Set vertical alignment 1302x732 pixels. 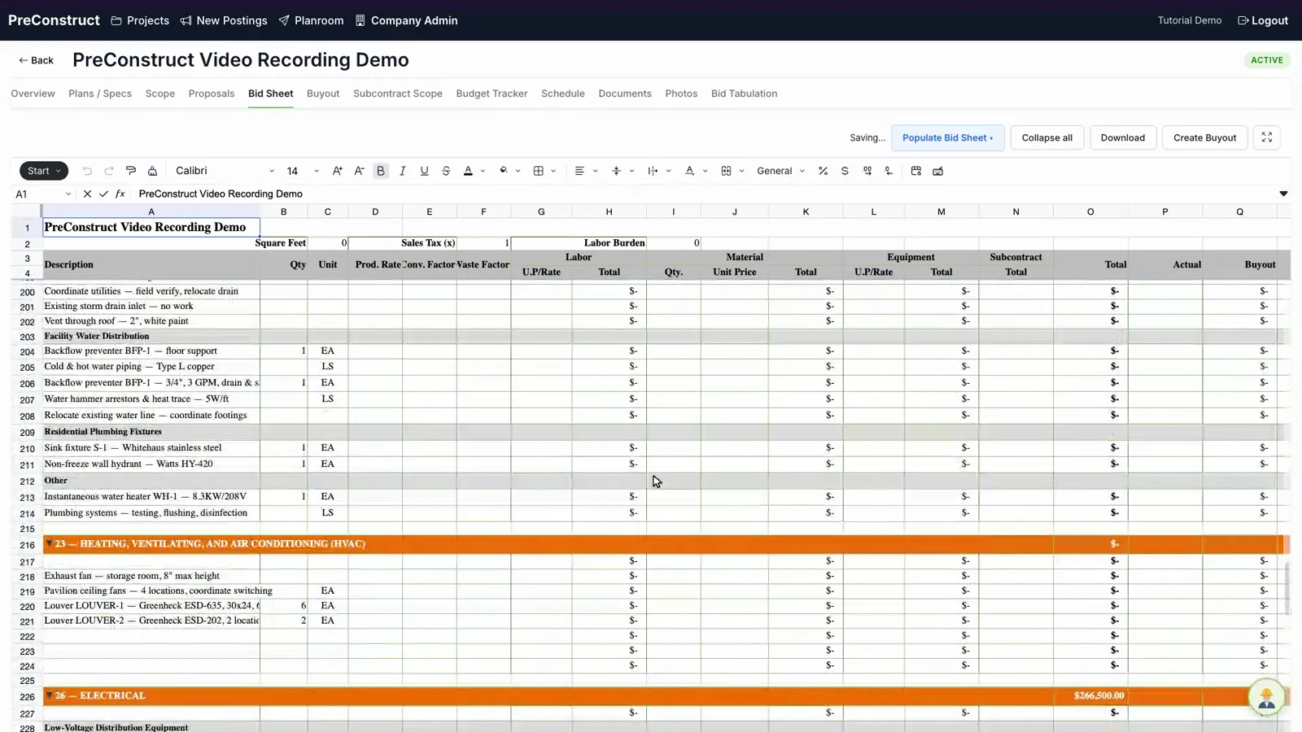tap(616, 171)
